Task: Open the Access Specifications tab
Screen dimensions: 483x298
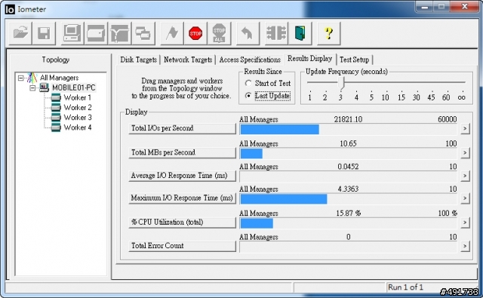Action: [x=250, y=60]
